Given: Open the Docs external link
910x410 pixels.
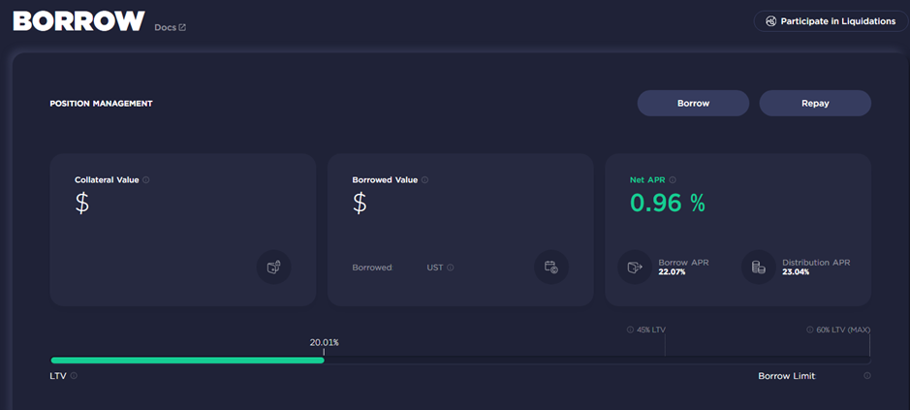Looking at the screenshot, I should pyautogui.click(x=170, y=27).
